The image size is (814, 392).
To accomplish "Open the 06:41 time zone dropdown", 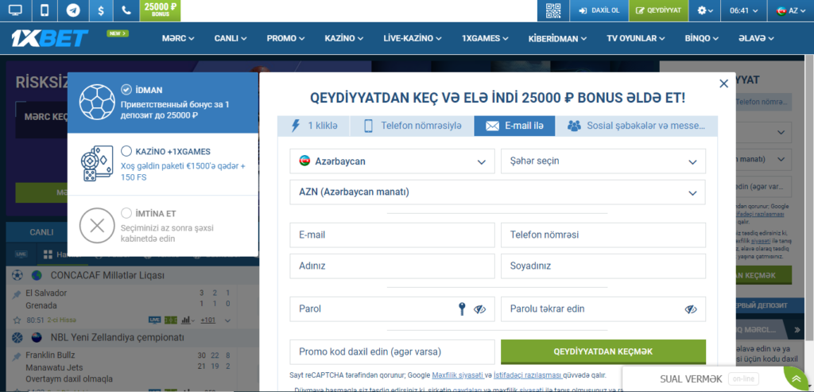I will point(744,10).
